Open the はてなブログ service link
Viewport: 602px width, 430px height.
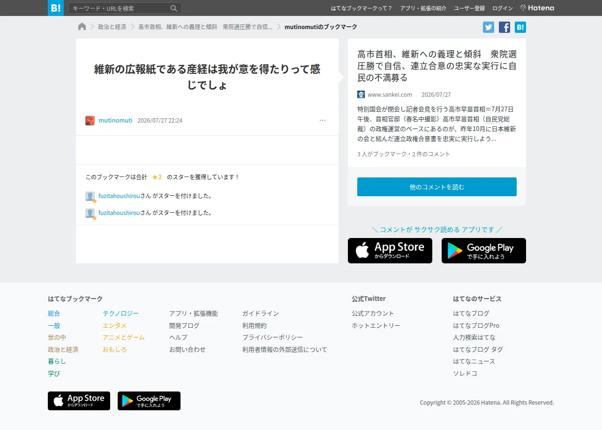(471, 314)
